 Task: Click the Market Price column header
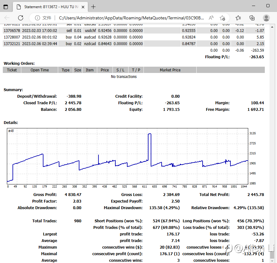pyautogui.click(x=170, y=70)
